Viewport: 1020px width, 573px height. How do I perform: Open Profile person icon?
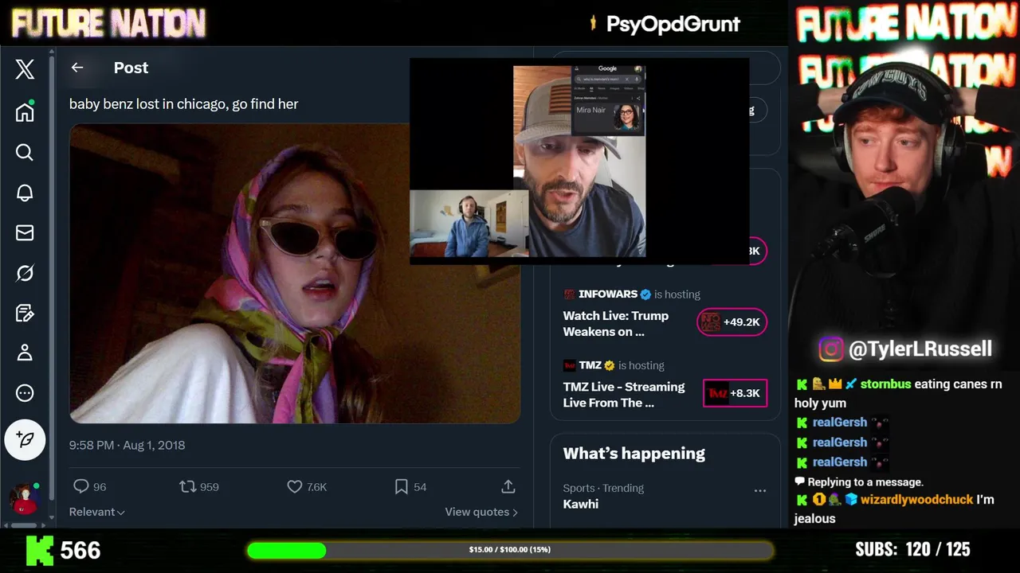[x=25, y=353]
